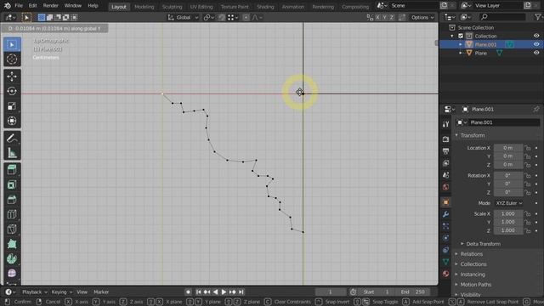Collapse the Transform panel
Image resolution: width=544 pixels, height=306 pixels.
(x=473, y=135)
